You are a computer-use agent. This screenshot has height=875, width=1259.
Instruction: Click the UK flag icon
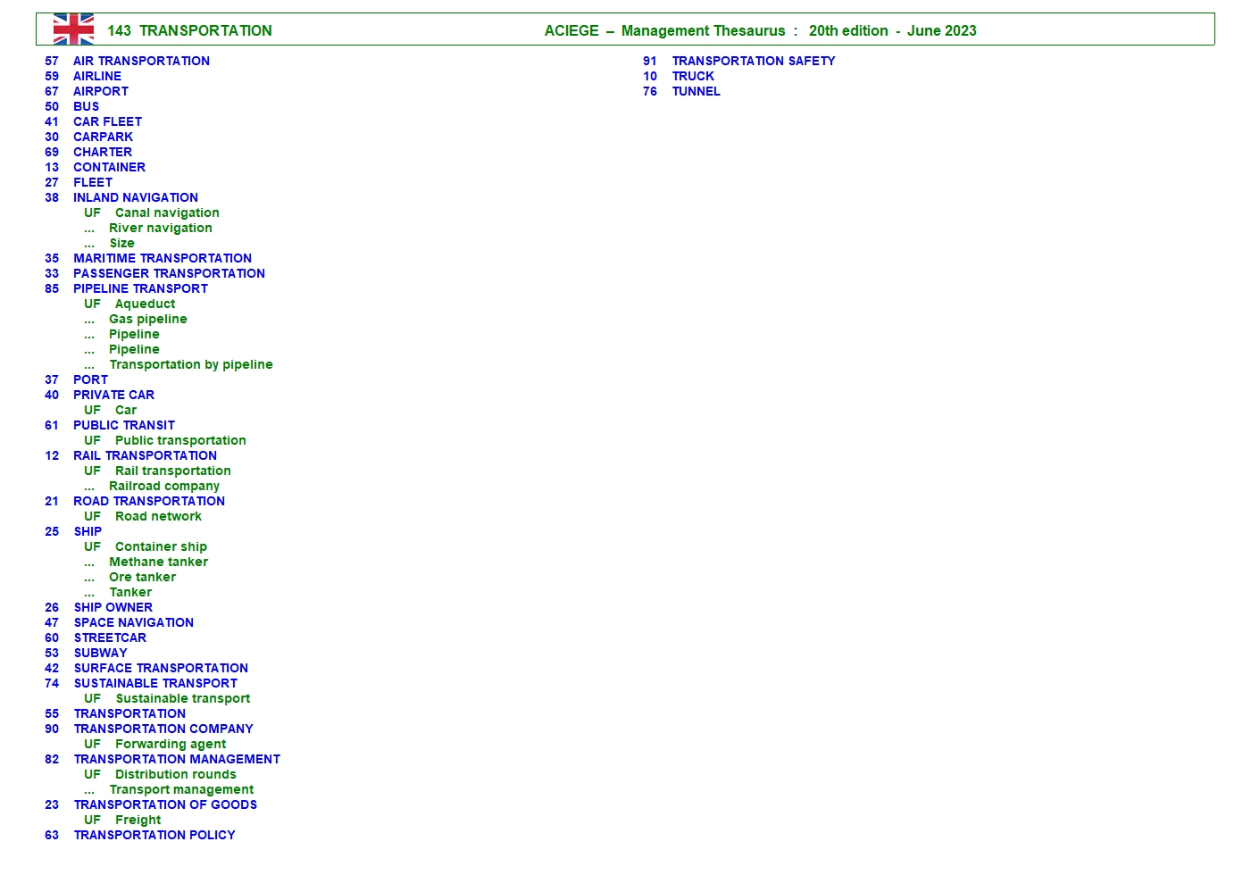pos(73,29)
